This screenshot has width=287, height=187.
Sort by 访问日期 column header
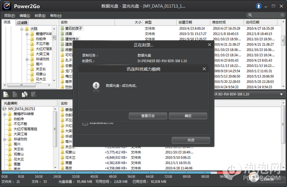(x=261, y=22)
